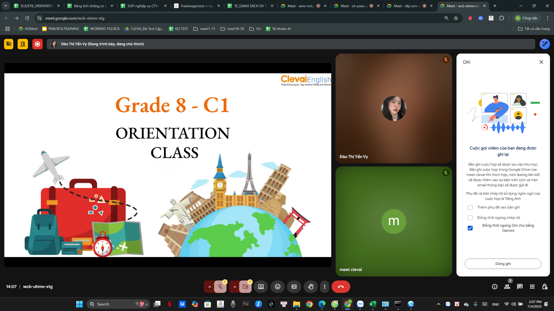554x311 pixels.
Task: Expand meet16-30 bookmark folder
Action: [232, 29]
